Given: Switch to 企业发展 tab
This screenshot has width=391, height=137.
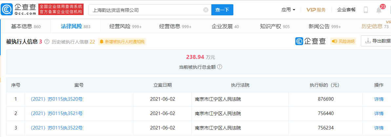Looking at the screenshot, I should (x=225, y=26).
